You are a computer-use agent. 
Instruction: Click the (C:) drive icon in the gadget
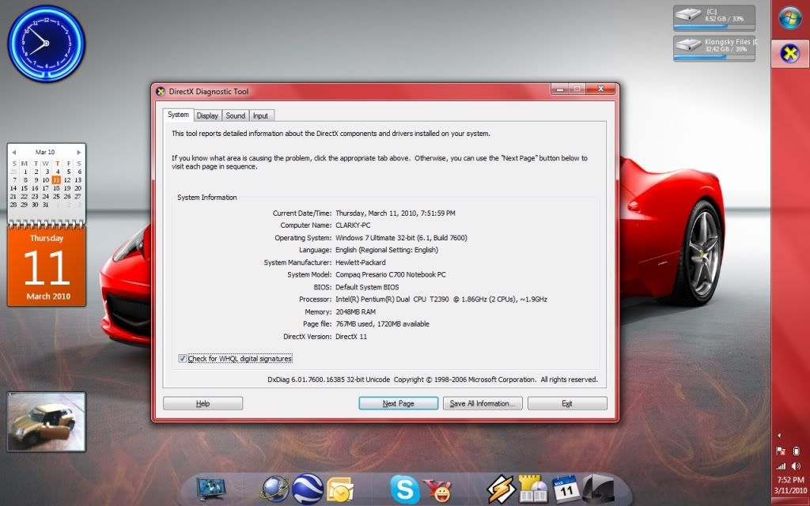click(x=688, y=15)
